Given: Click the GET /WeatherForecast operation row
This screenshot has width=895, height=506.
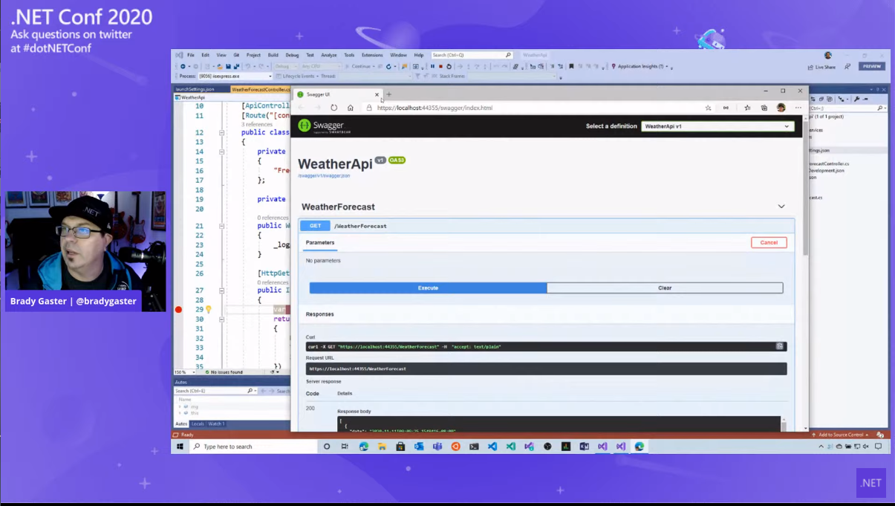Looking at the screenshot, I should pyautogui.click(x=547, y=226).
